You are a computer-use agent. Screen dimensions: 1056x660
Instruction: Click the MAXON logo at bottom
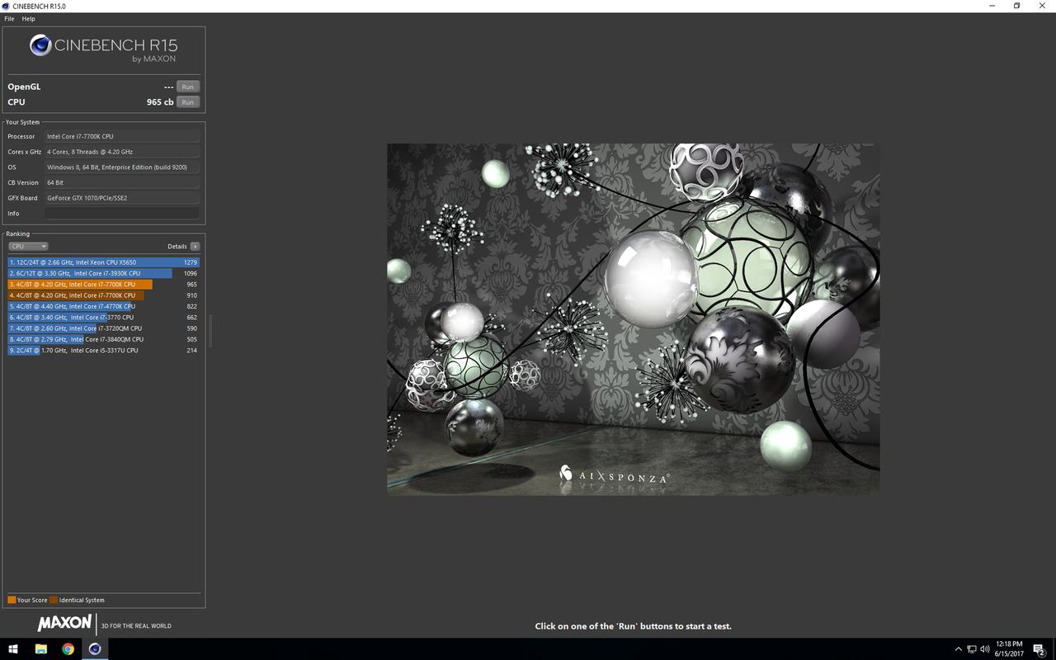[x=64, y=625]
